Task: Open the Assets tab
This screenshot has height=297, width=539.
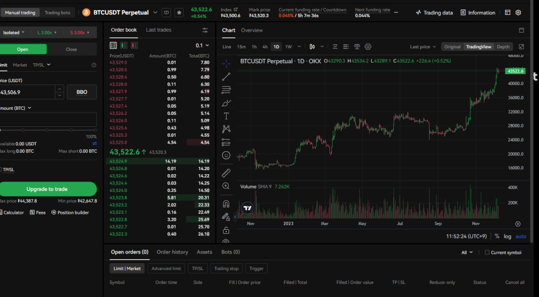Action: 204,252
